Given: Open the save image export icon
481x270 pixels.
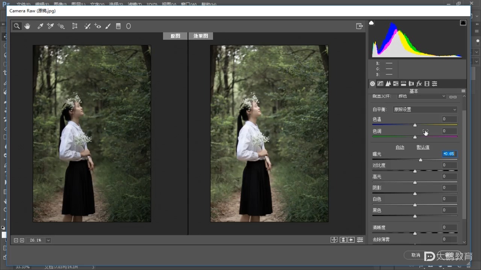Looking at the screenshot, I should tap(360, 26).
